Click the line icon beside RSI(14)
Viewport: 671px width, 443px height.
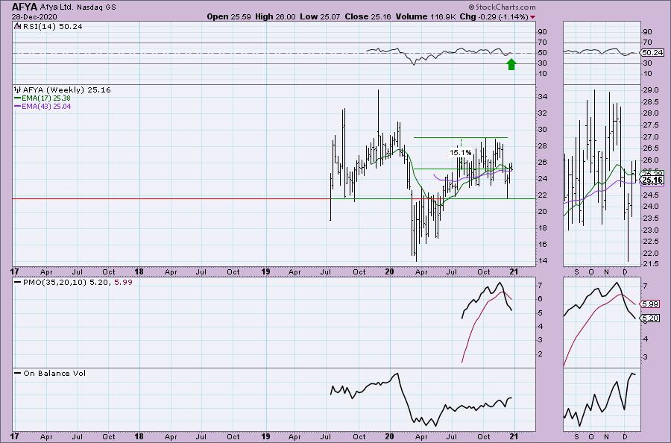pyautogui.click(x=17, y=26)
